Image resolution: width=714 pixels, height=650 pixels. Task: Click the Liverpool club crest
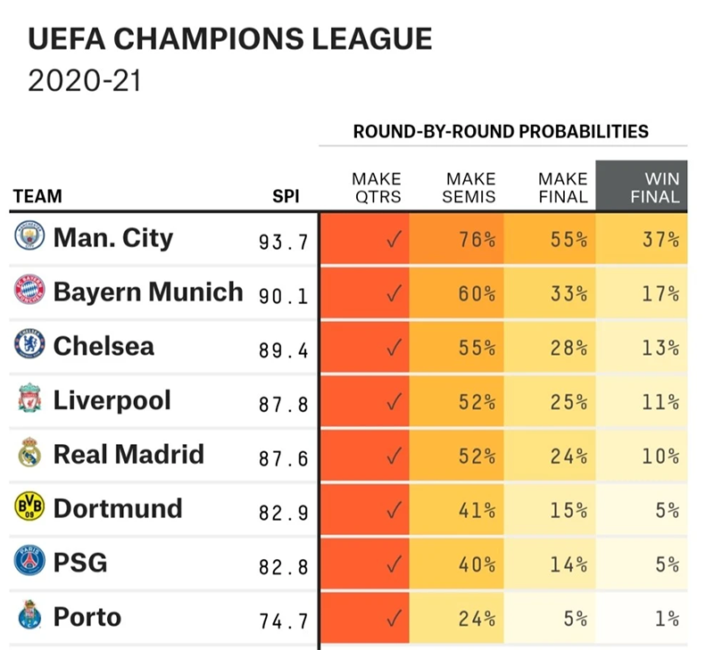(29, 398)
